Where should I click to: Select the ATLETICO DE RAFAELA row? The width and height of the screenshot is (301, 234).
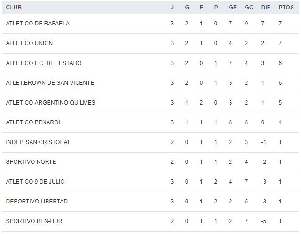[38, 24]
